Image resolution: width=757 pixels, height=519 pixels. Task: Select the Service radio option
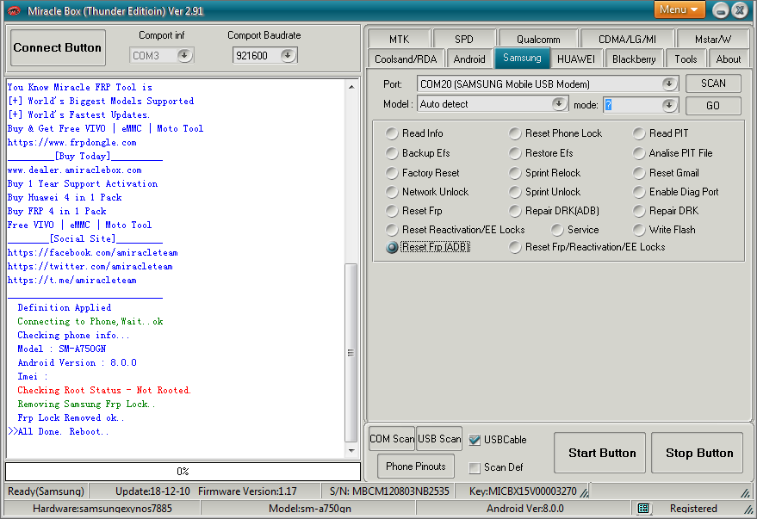557,230
